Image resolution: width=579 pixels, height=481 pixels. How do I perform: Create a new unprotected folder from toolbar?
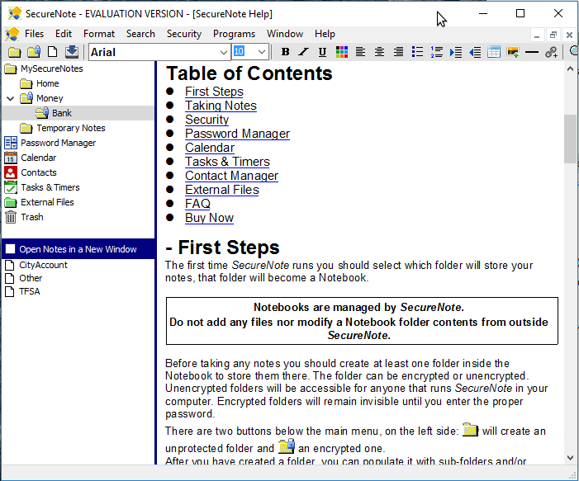[14, 52]
